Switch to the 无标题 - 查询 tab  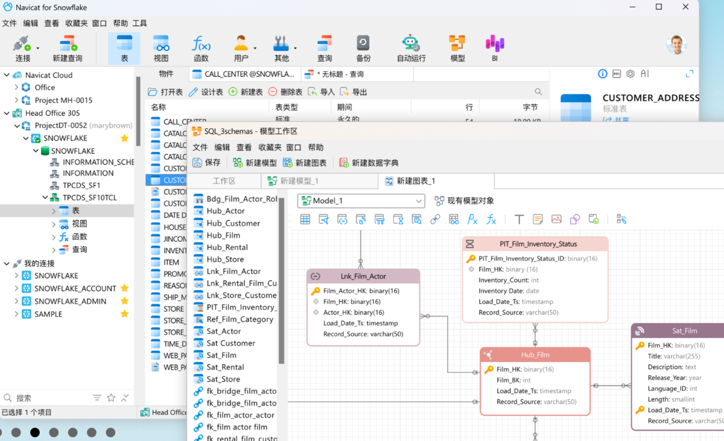(356, 74)
